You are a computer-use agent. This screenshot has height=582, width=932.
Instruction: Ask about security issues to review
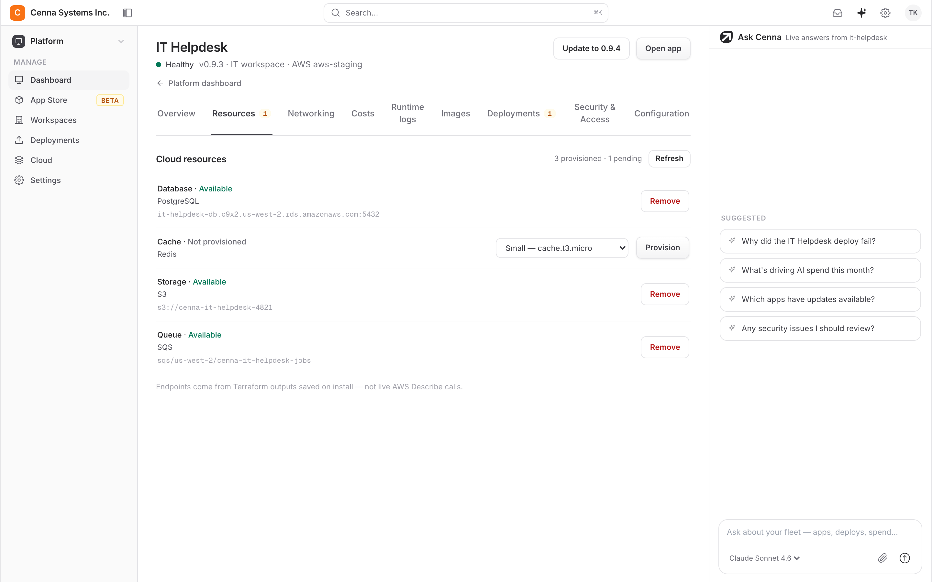[x=820, y=328]
